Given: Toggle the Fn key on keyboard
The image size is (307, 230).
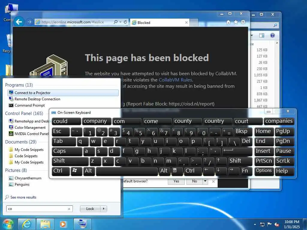Looking at the screenshot, I should [x=246, y=171].
